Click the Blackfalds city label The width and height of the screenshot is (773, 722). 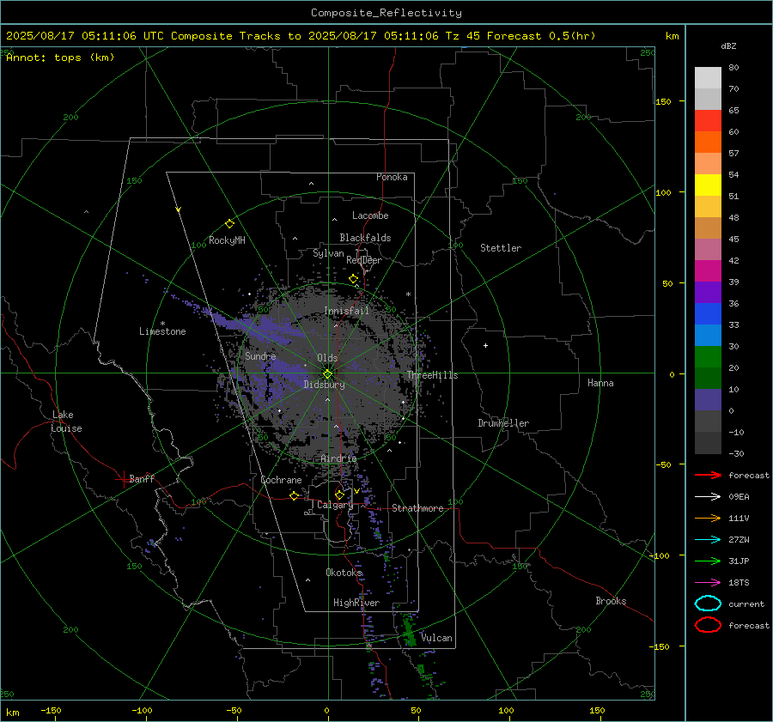click(365, 238)
